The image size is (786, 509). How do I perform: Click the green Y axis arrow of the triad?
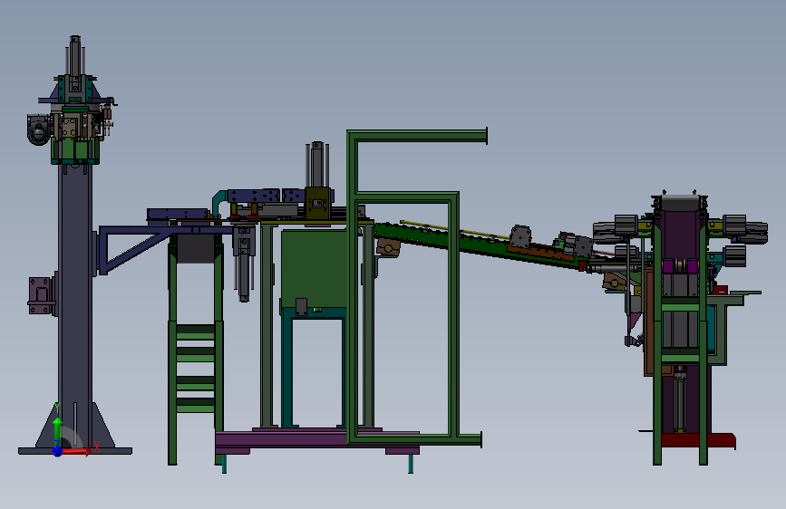57,430
